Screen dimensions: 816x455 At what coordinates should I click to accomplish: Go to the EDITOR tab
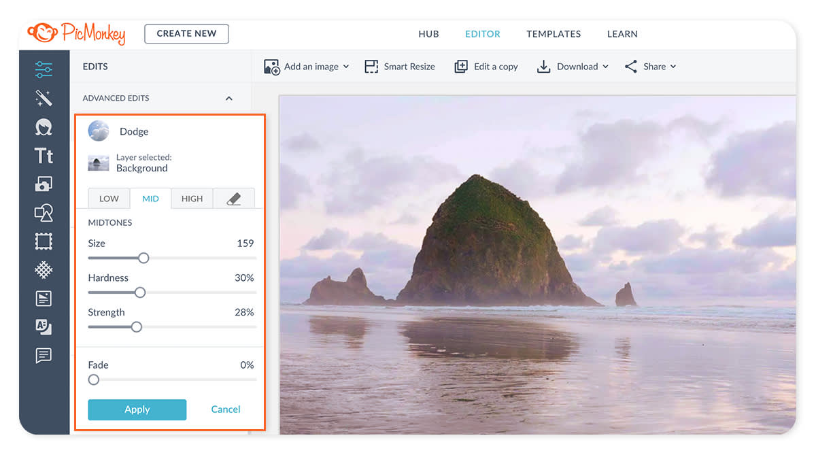click(483, 34)
